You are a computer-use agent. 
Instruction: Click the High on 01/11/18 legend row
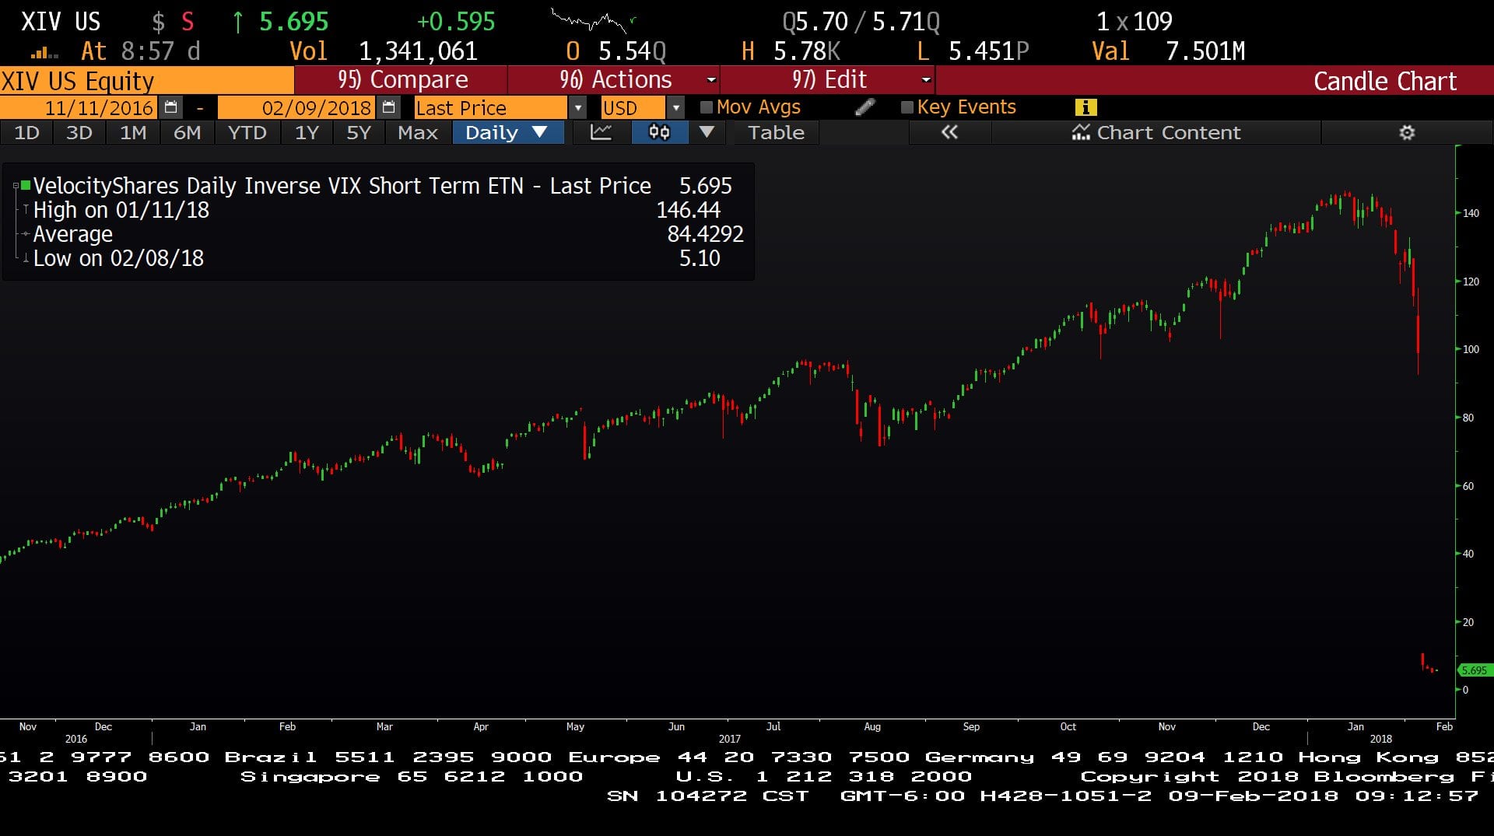(377, 210)
